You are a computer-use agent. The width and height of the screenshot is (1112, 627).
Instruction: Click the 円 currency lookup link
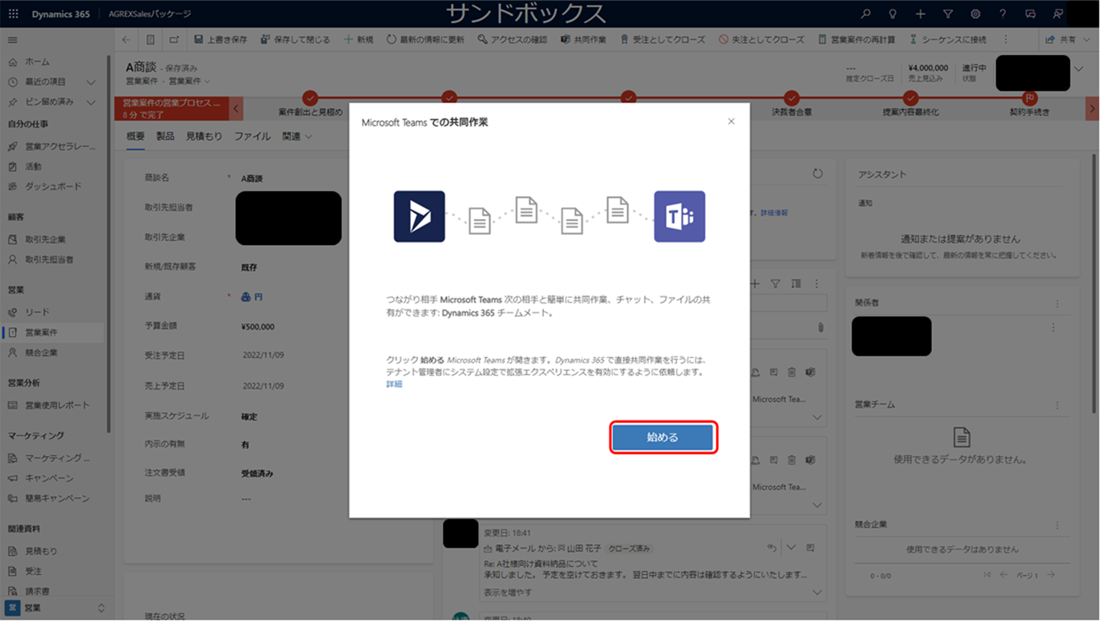258,296
